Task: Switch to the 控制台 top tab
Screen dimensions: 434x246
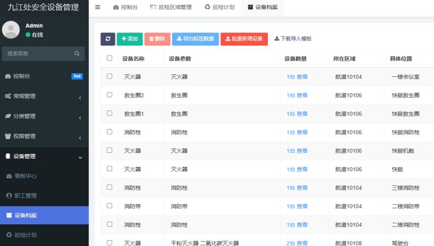Action: tap(125, 7)
